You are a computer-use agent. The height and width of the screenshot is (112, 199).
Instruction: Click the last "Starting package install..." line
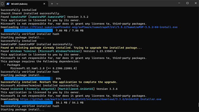[x=23, y=109]
